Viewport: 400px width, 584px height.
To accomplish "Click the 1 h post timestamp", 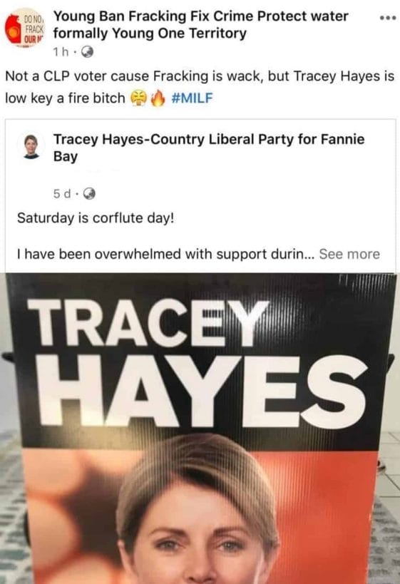I will tap(61, 52).
